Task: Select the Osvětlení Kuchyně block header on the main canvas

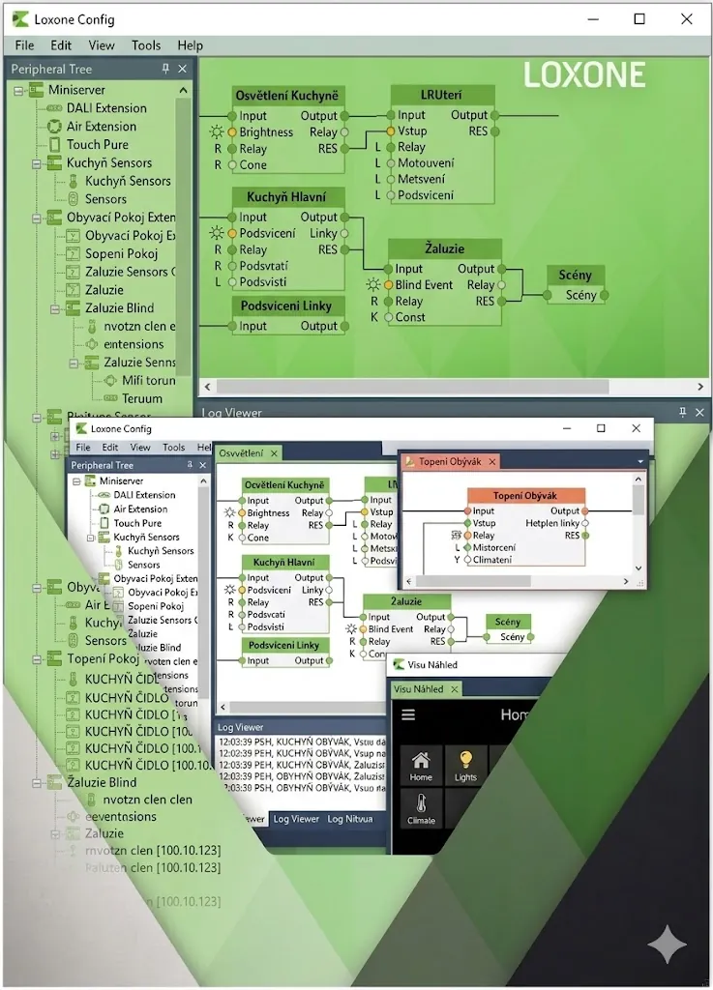Action: click(287, 96)
